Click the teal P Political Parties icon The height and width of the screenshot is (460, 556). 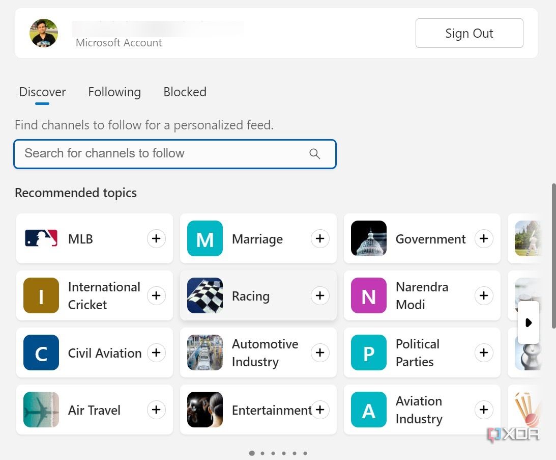(369, 353)
